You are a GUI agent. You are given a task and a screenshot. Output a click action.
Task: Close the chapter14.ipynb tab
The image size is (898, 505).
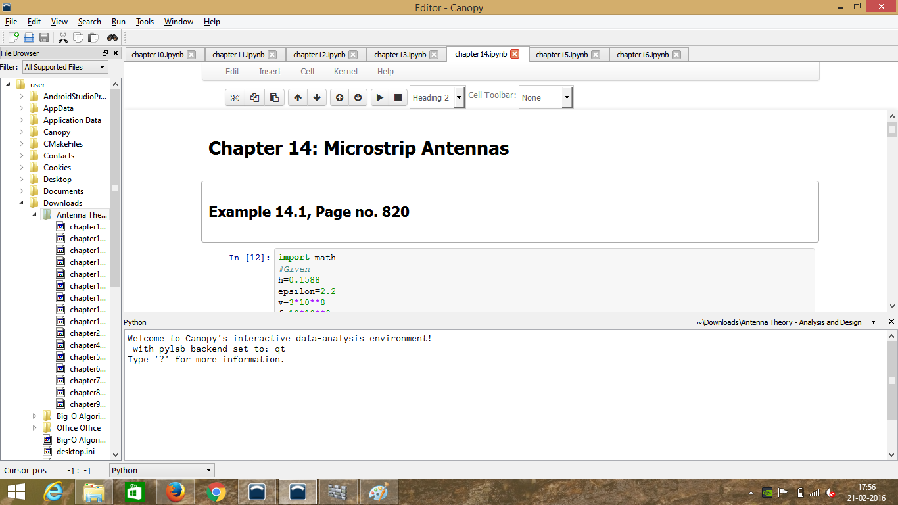click(515, 55)
